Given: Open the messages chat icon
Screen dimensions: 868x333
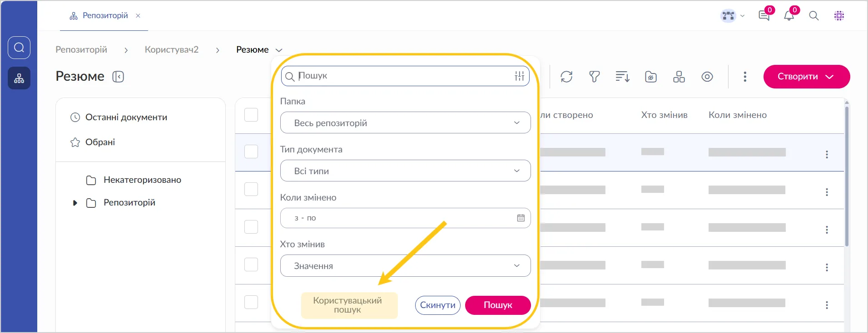Looking at the screenshot, I should pos(764,16).
